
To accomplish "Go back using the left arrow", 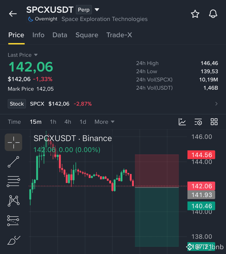I will pos(13,14).
